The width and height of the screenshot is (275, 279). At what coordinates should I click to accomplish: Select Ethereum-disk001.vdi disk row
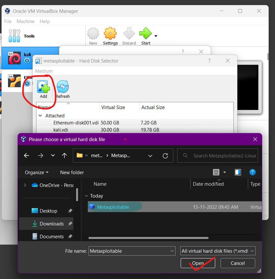(x=135, y=123)
